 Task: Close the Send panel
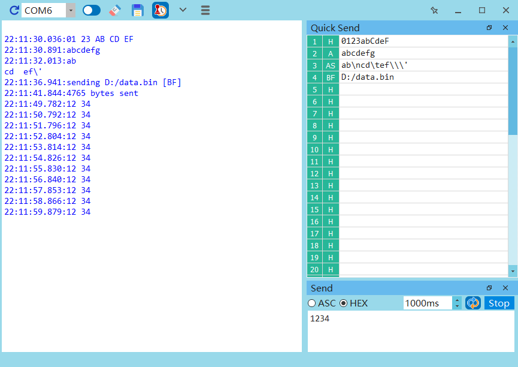click(505, 288)
